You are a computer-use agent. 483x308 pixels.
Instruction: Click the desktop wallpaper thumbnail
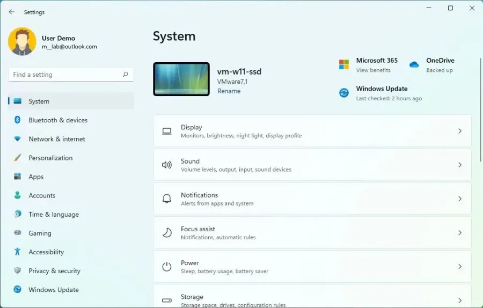(181, 79)
